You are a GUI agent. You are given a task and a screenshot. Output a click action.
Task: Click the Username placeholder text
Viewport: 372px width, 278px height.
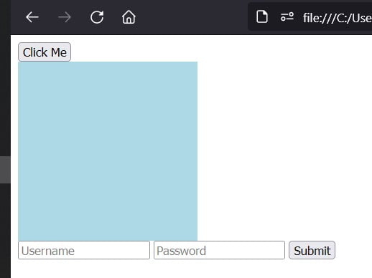coord(48,251)
